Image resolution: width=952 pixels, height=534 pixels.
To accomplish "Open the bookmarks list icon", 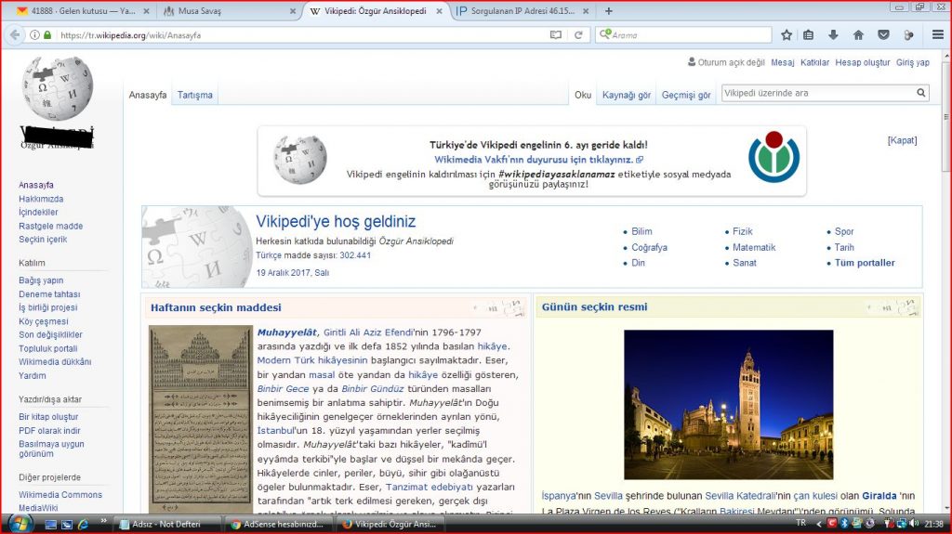I will pyautogui.click(x=808, y=35).
